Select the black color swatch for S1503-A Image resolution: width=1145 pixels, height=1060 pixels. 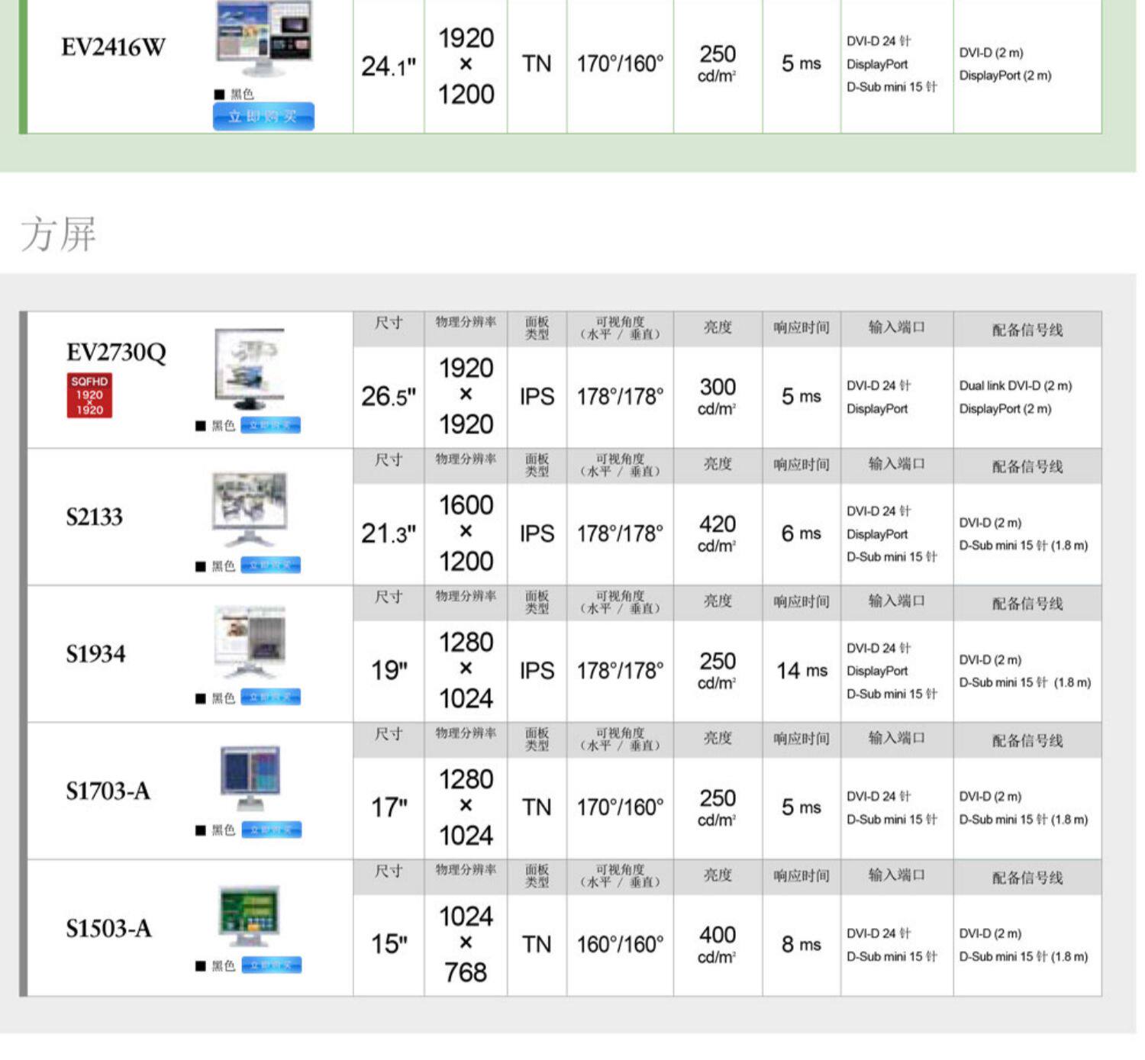201,966
